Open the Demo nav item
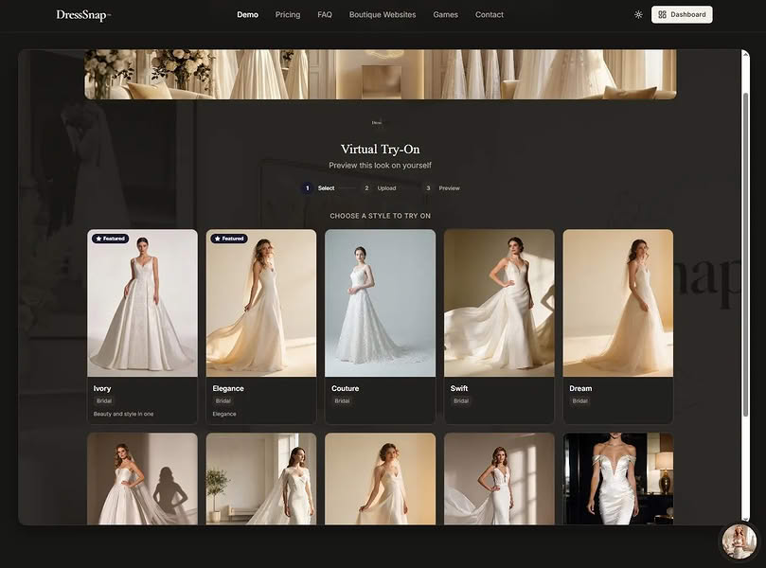This screenshot has height=568, width=766. click(248, 14)
